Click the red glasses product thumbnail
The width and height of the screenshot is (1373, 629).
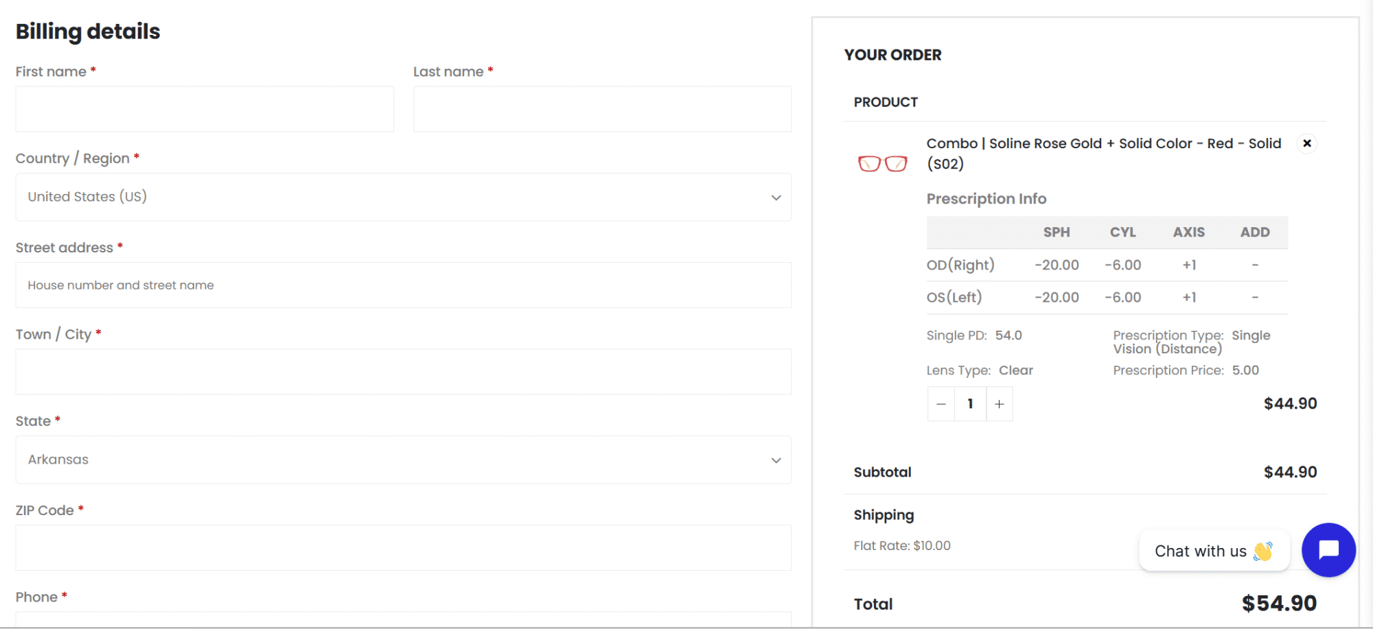883,163
